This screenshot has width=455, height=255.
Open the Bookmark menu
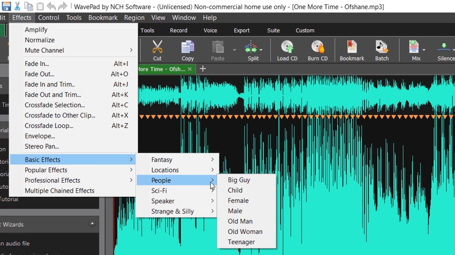click(x=103, y=17)
